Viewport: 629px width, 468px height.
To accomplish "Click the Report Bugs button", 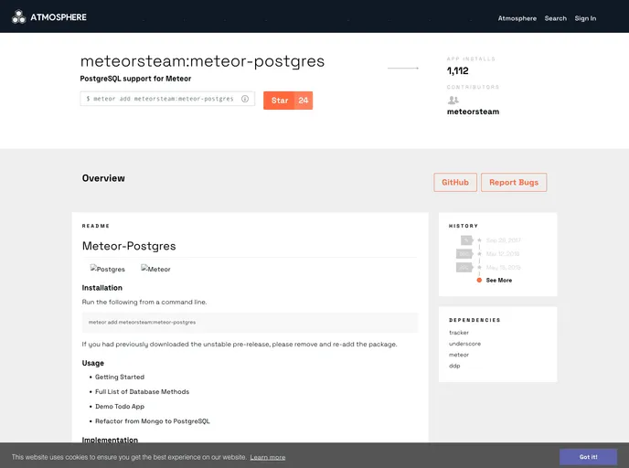I will (514, 183).
